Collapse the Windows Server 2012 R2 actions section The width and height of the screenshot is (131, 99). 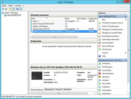126,60
